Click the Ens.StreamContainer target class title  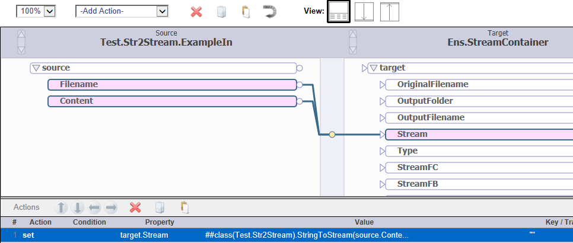[x=498, y=43]
